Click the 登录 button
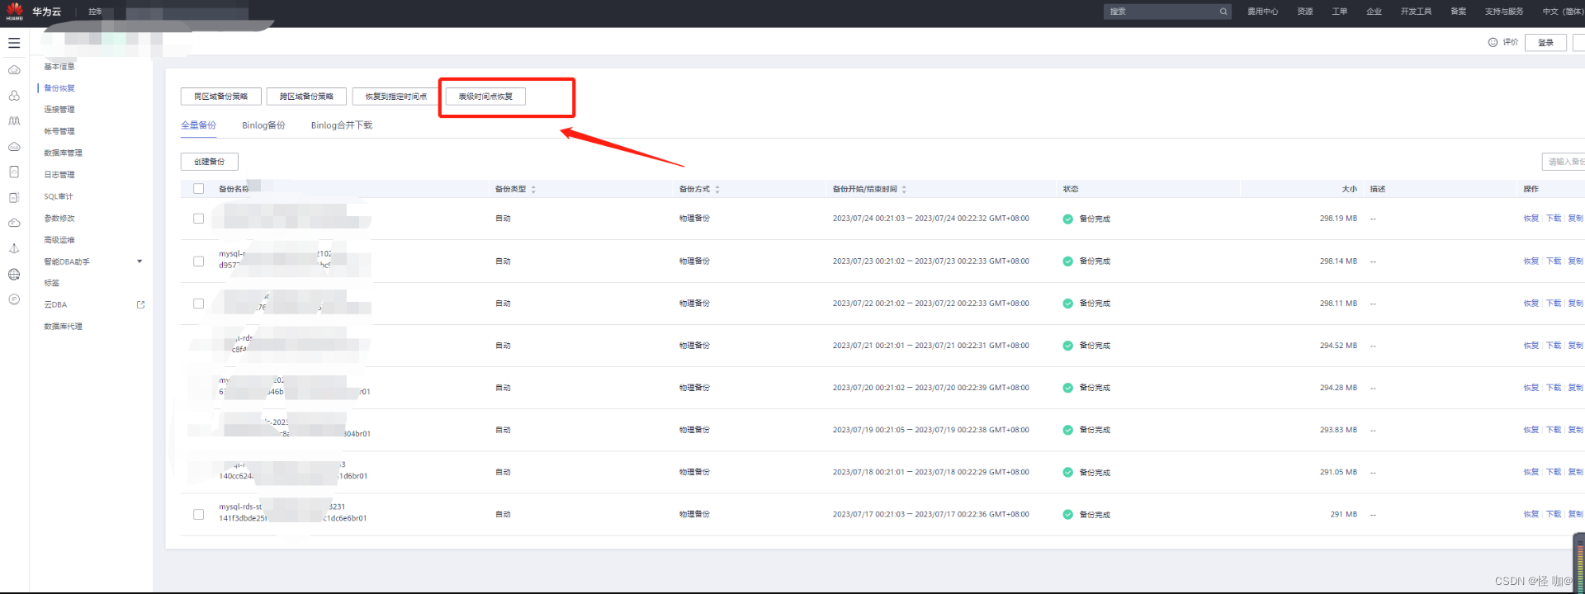Viewport: 1585px width, 594px height. point(1545,43)
